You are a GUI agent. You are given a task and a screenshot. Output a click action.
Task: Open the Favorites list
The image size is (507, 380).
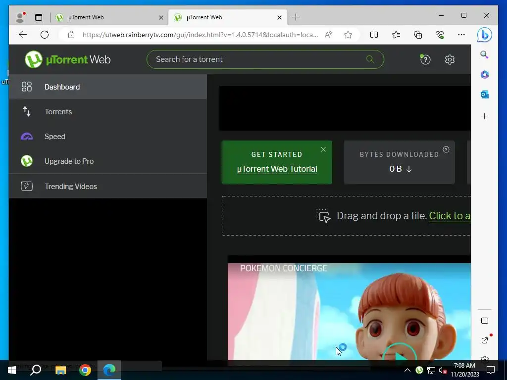396,35
